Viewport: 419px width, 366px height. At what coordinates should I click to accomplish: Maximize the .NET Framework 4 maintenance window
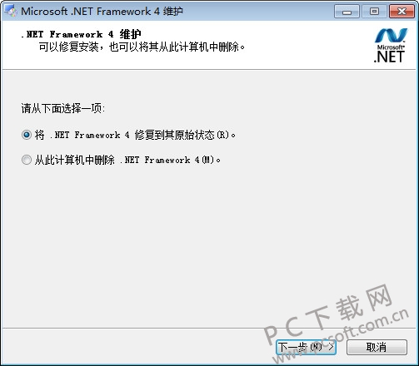374,12
